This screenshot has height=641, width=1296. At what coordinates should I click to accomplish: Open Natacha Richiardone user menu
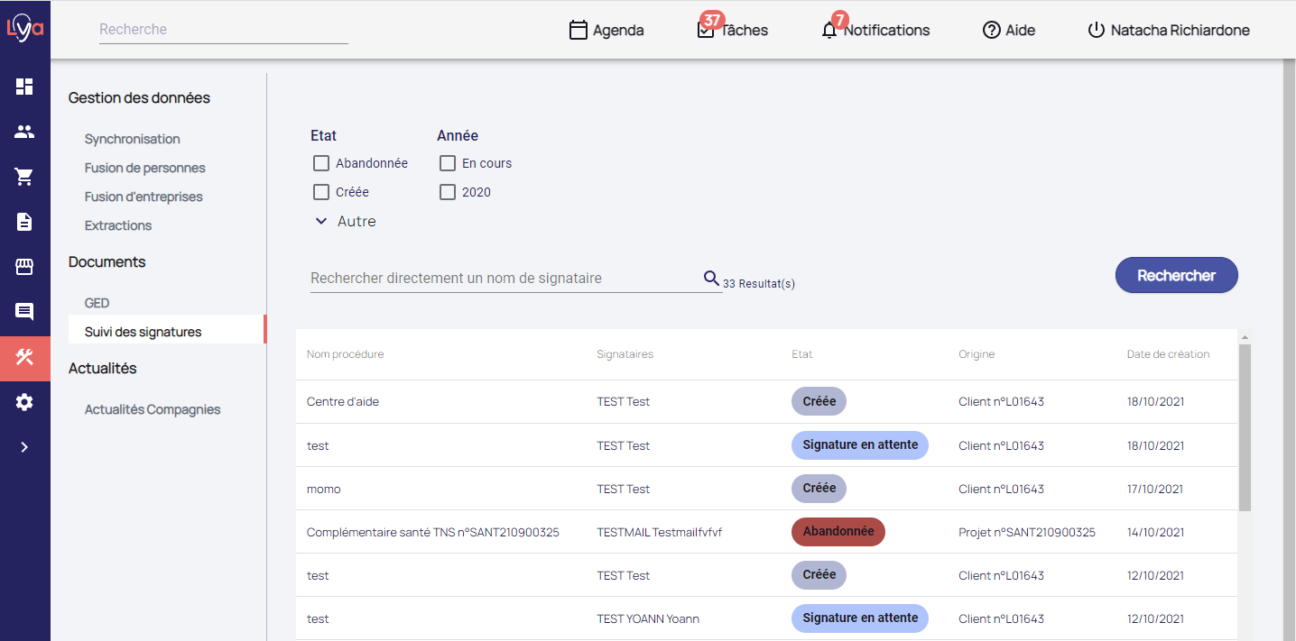click(x=1169, y=31)
